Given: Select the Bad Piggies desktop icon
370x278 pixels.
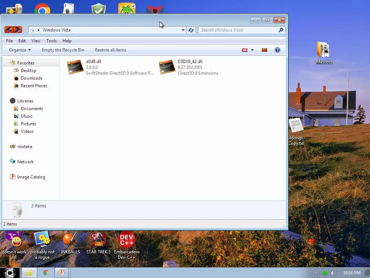Looking at the screenshot, I should click(x=127, y=8).
